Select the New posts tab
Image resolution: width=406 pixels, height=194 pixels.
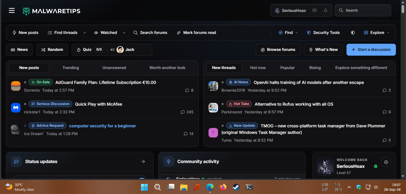click(29, 68)
